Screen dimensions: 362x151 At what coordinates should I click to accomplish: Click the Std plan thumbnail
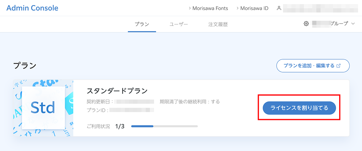(43, 108)
